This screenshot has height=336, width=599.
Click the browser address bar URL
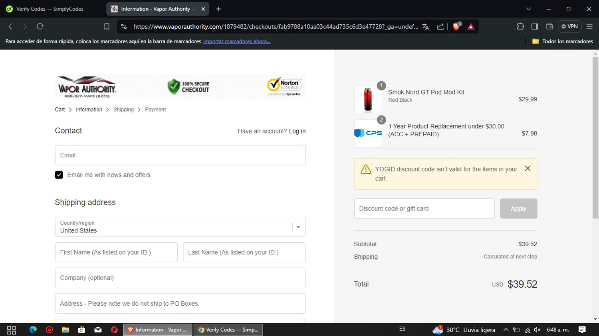[276, 27]
